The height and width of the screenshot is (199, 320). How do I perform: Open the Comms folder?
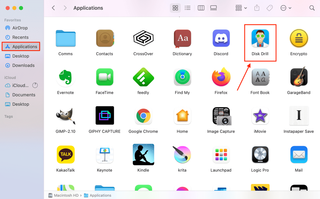click(x=66, y=38)
